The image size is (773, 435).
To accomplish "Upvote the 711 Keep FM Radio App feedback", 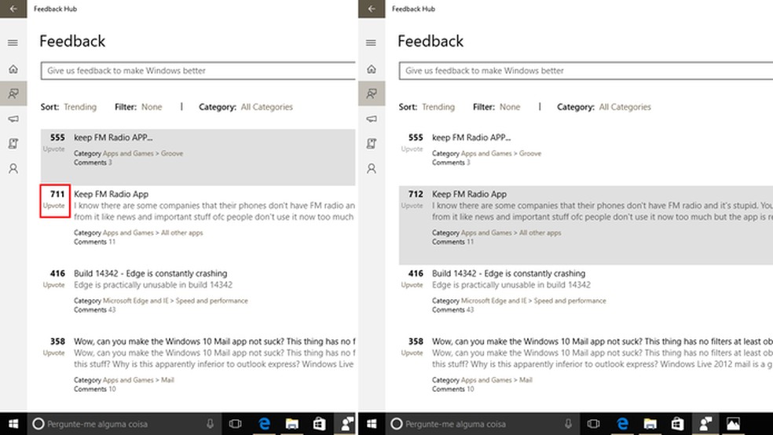I will click(x=54, y=206).
